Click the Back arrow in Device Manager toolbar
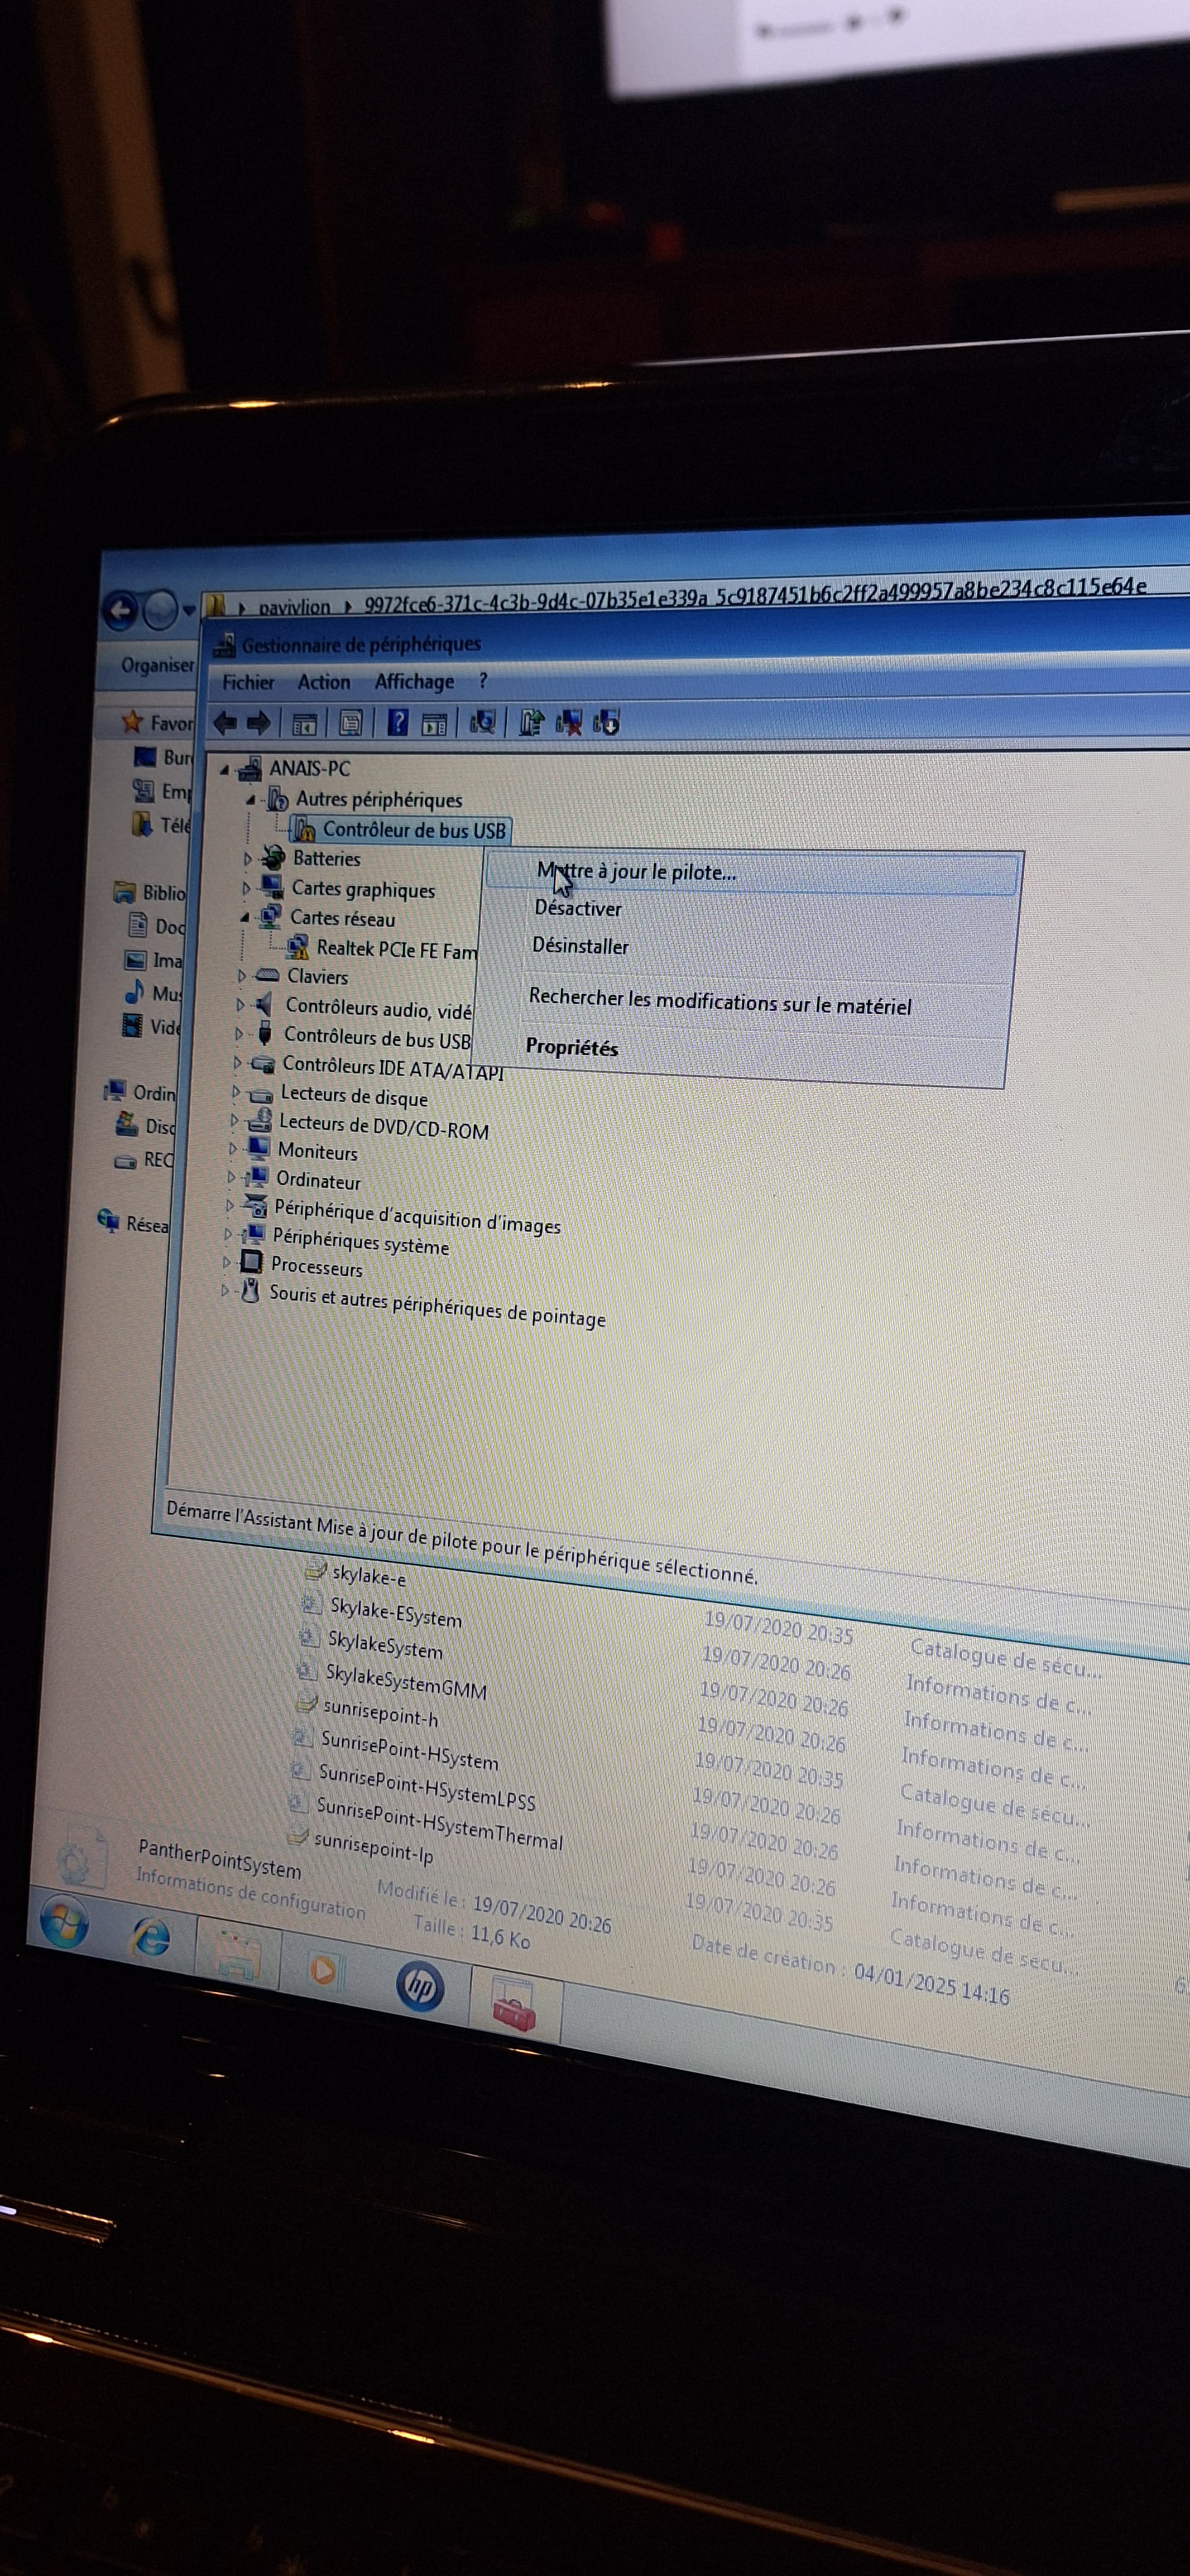The image size is (1190, 2576). (x=226, y=722)
